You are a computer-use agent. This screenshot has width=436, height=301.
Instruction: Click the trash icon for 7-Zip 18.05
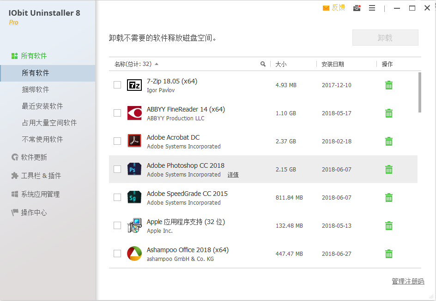click(389, 85)
